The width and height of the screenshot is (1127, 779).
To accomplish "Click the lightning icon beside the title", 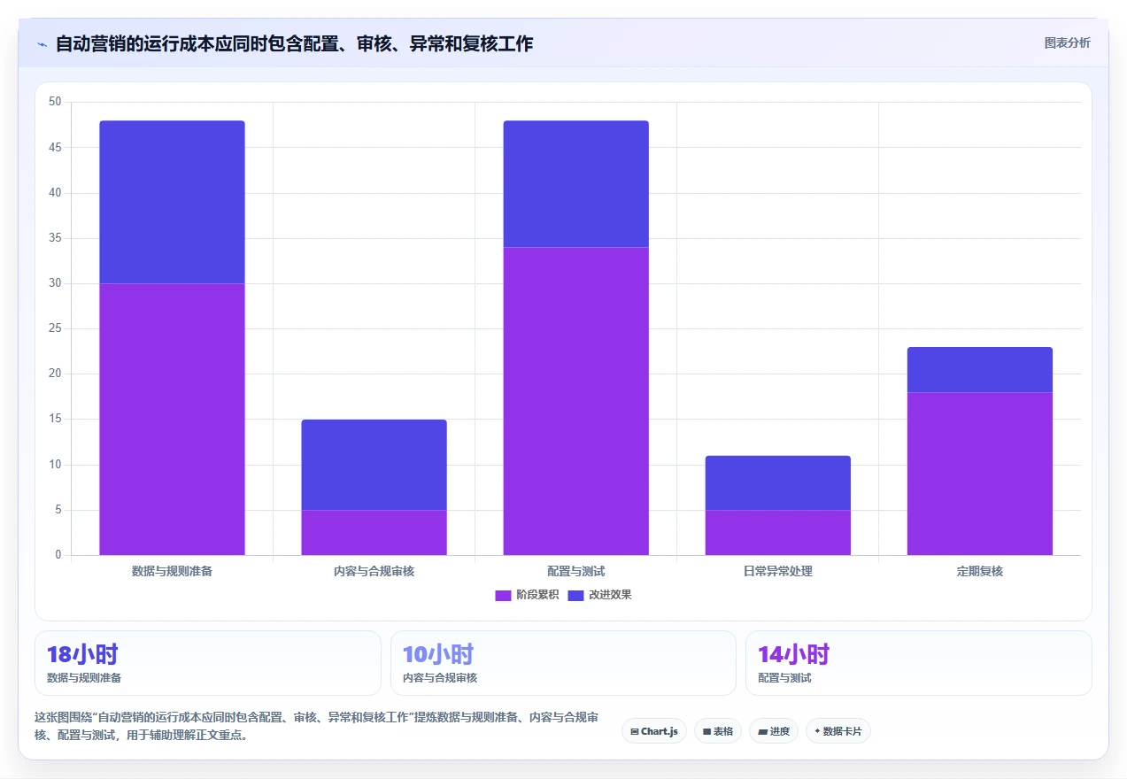I will tap(42, 44).
